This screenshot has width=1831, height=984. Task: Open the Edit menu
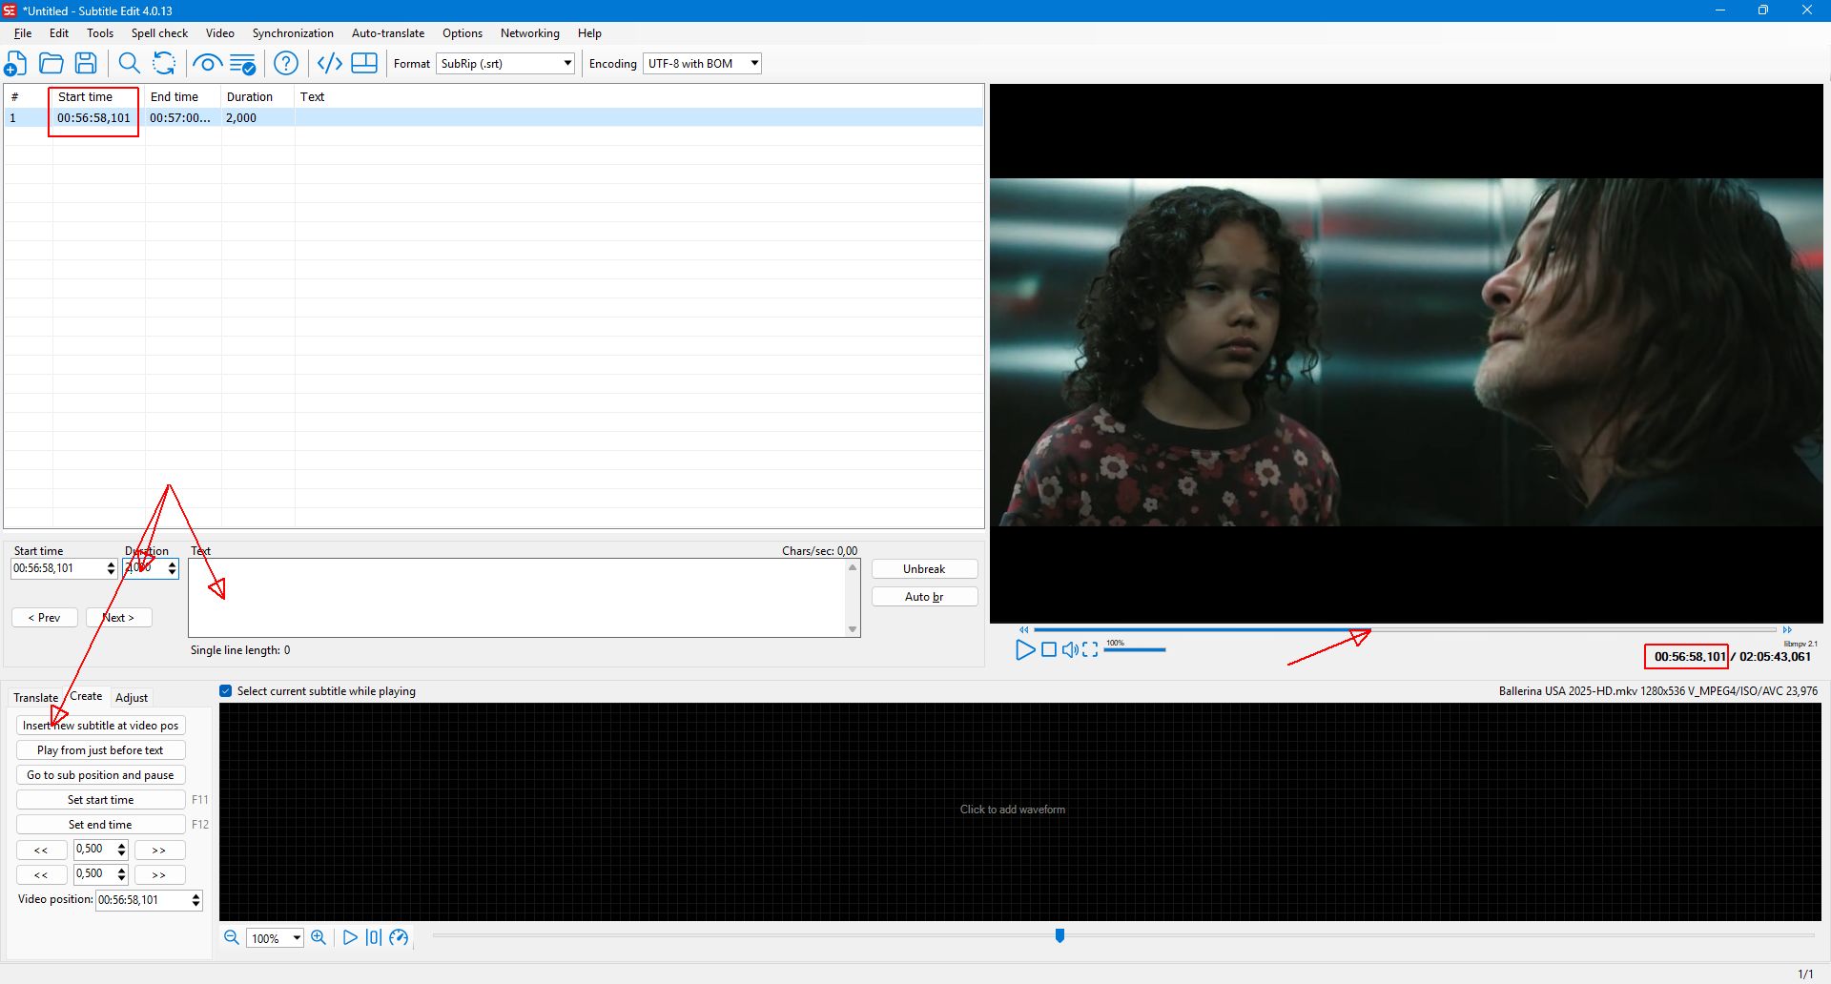pyautogui.click(x=59, y=33)
